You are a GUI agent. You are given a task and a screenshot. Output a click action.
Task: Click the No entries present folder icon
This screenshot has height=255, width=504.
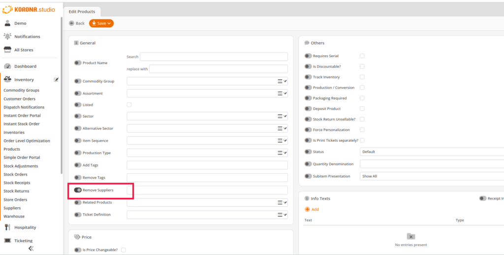tap(411, 237)
